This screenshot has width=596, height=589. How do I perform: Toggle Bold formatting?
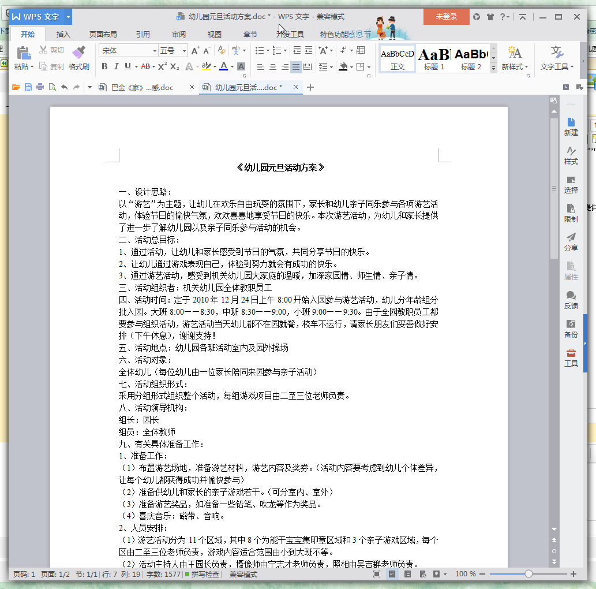tap(104, 66)
